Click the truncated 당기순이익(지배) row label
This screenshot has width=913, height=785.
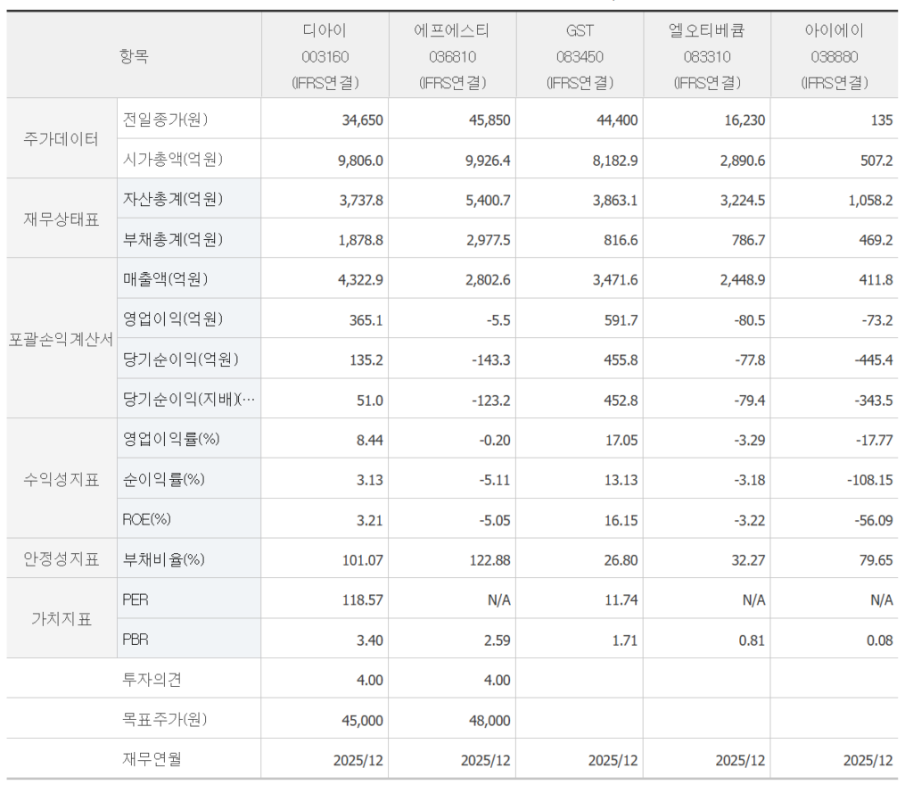click(189, 400)
